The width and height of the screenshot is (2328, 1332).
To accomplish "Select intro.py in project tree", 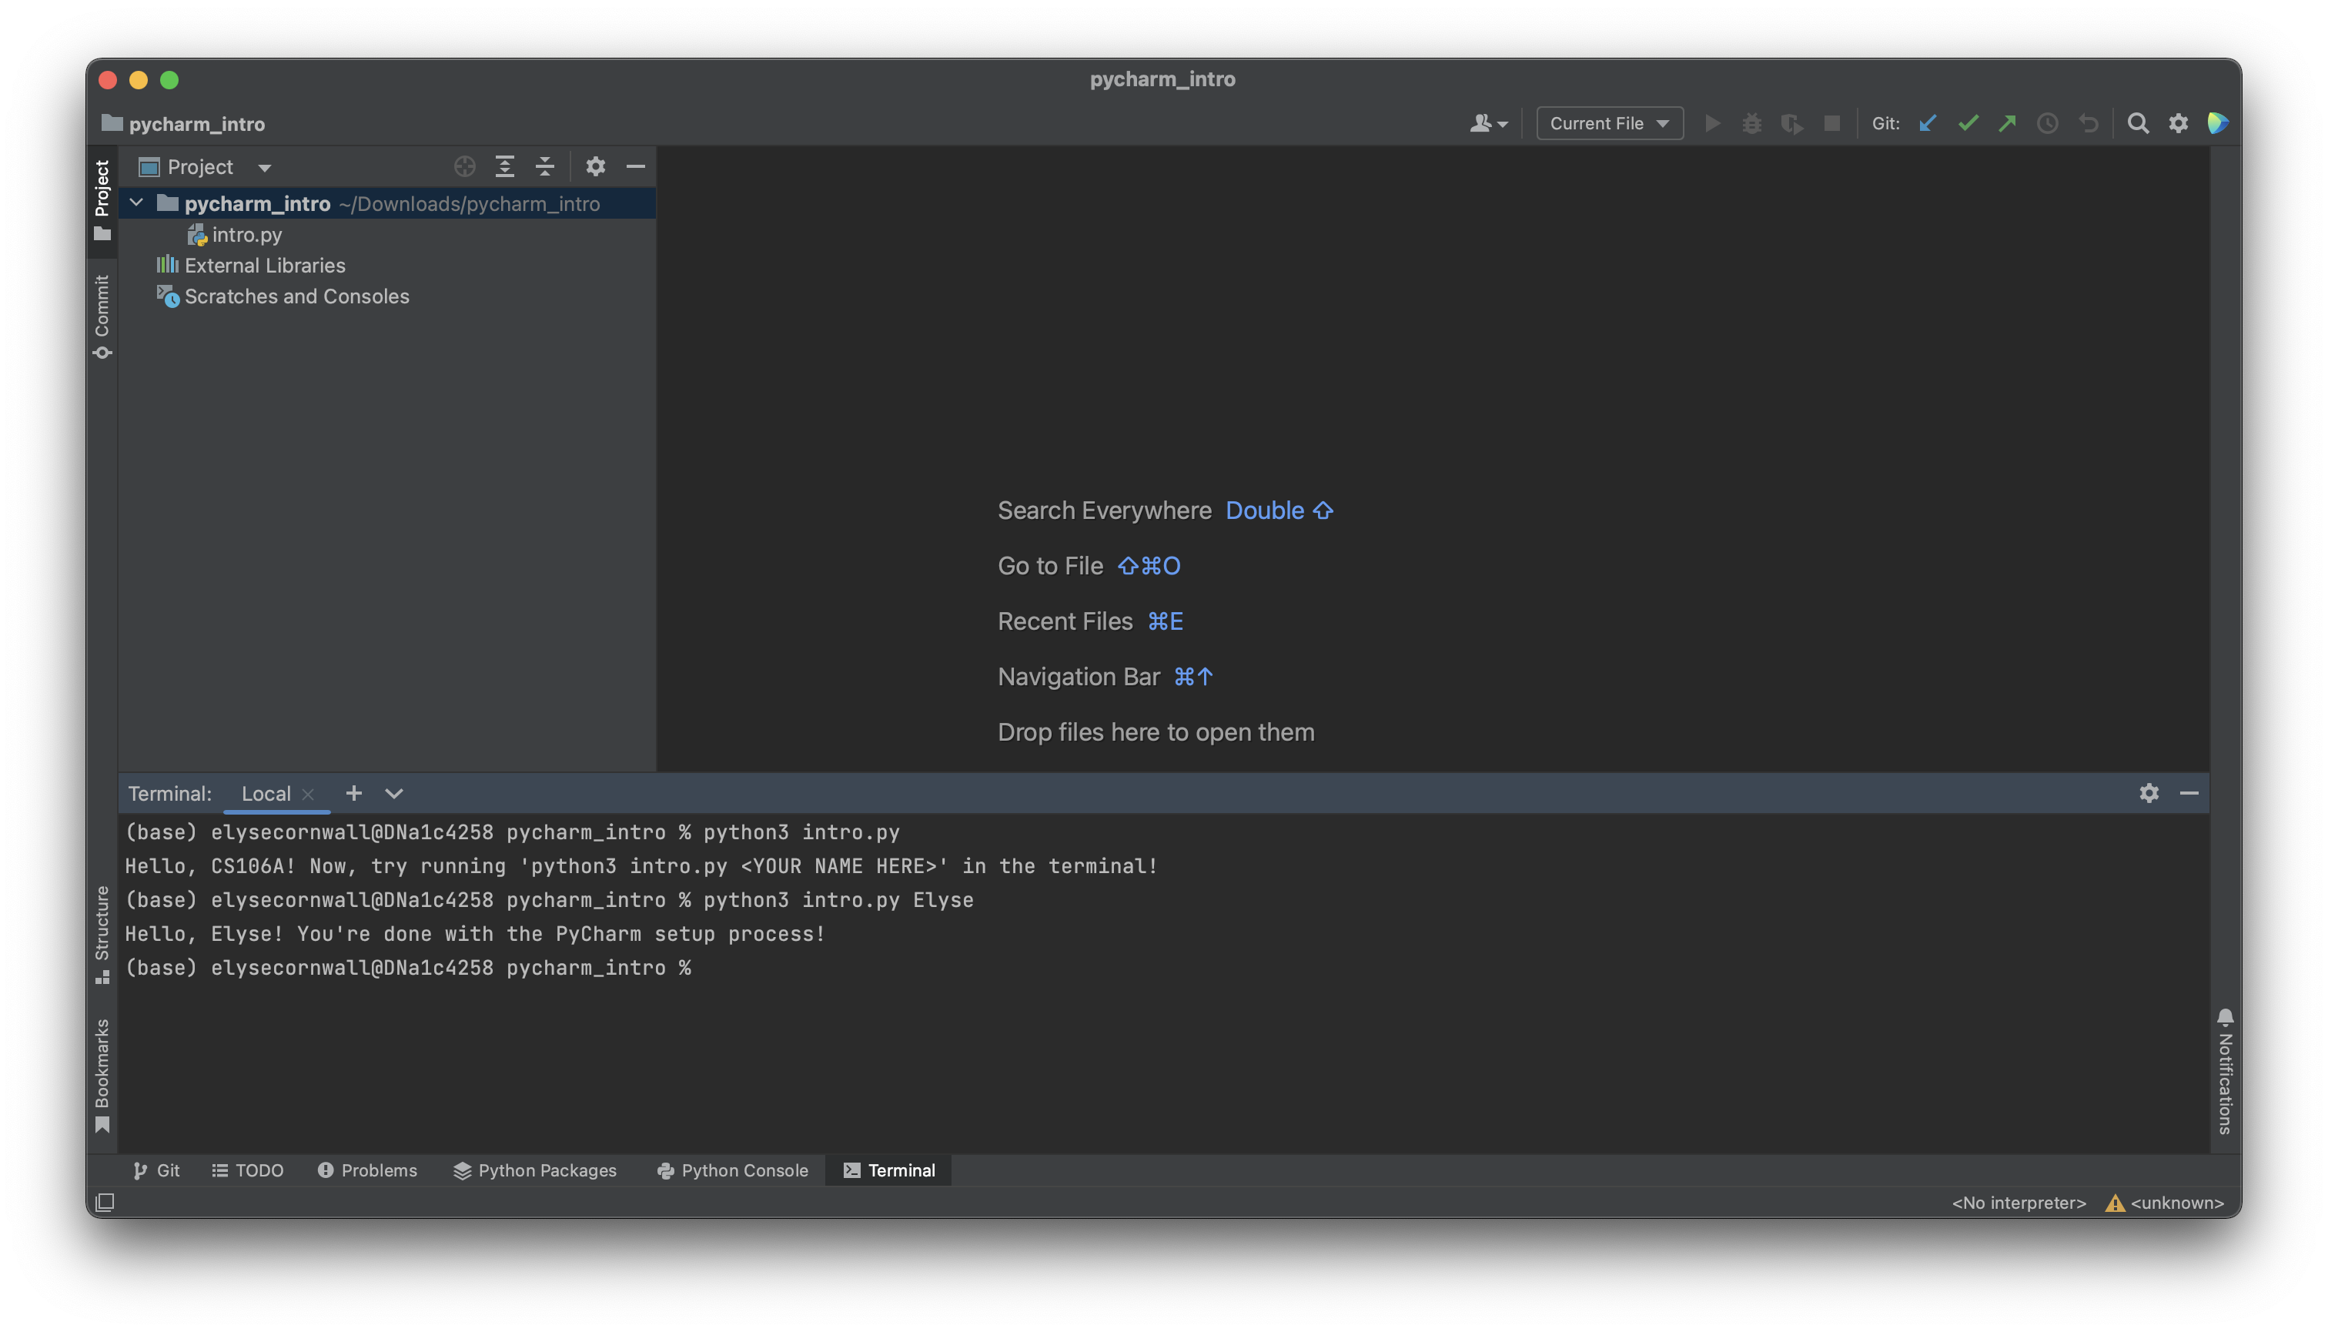I will click(x=246, y=235).
